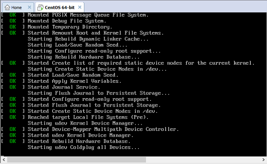The width and height of the screenshot is (267, 164).
Task: Click the 'Reached target Local File Systems (Pre)' line
Action: pos(88,117)
